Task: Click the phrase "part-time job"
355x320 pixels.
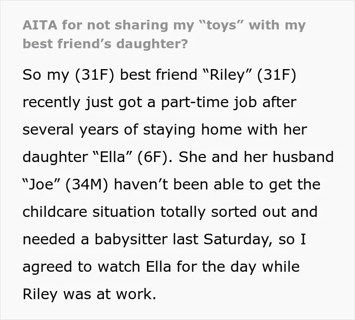Action: pyautogui.click(x=209, y=102)
